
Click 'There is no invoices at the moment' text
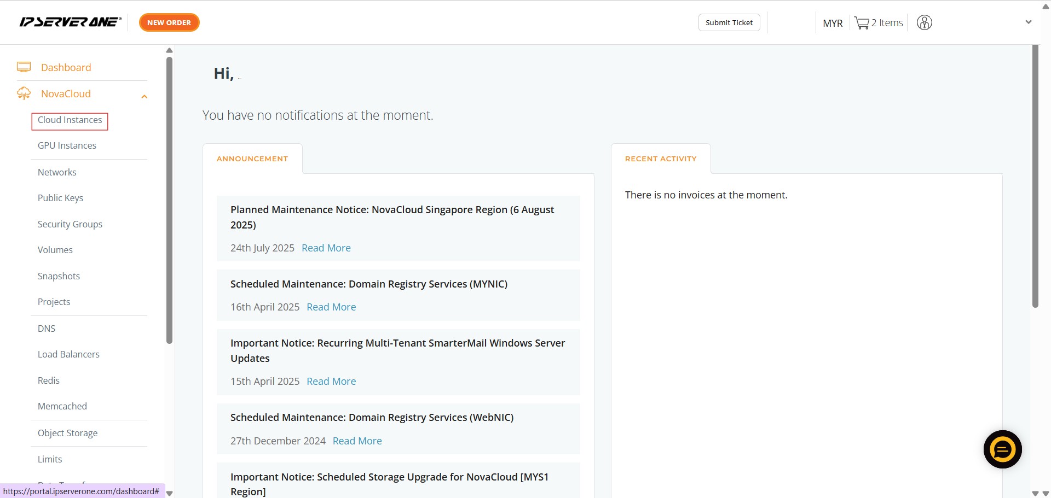[x=706, y=195]
